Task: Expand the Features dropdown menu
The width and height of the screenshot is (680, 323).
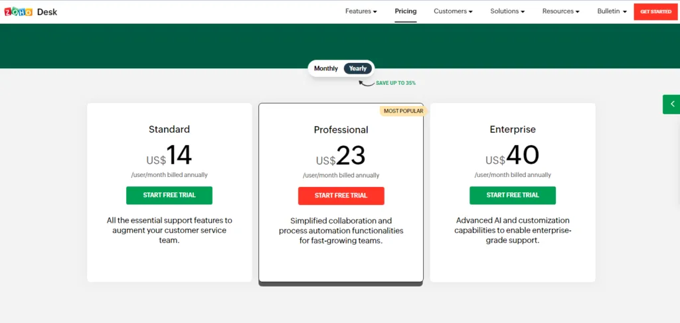Action: tap(361, 11)
